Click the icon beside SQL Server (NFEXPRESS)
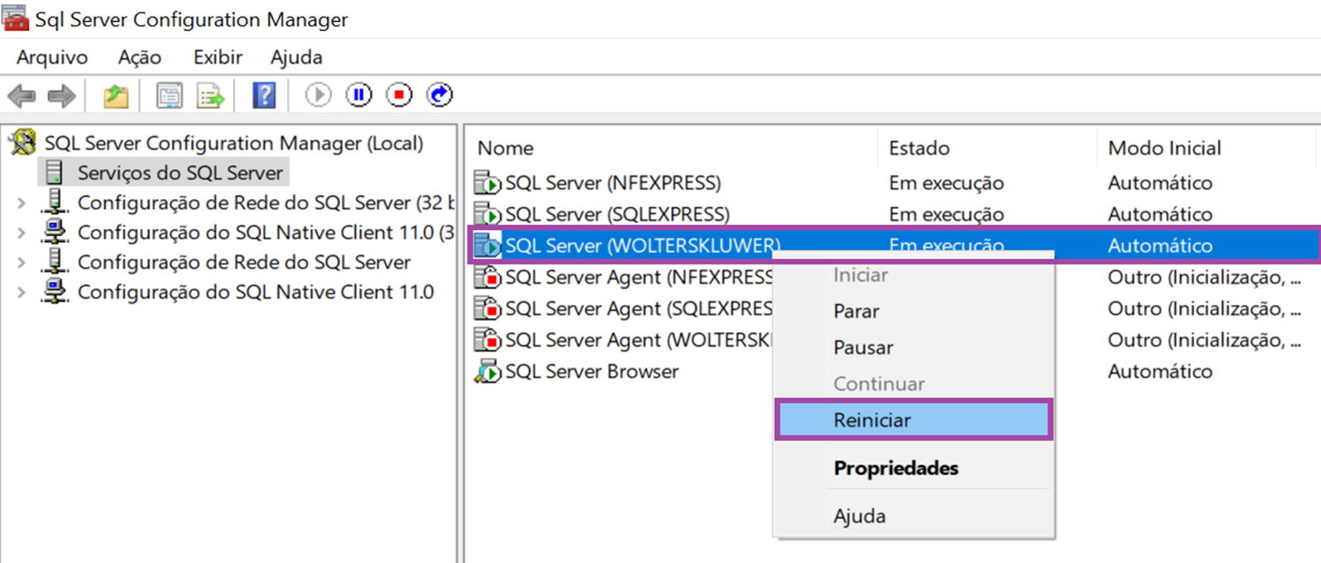The image size is (1321, 563). (x=487, y=183)
